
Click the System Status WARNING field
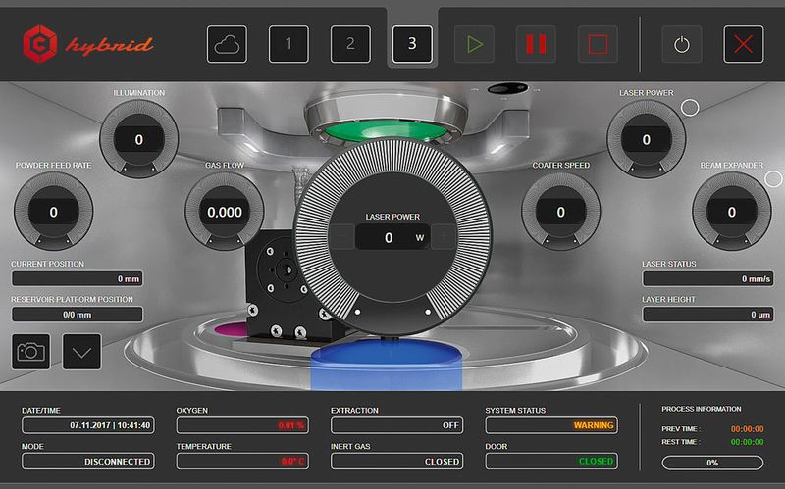click(x=551, y=425)
